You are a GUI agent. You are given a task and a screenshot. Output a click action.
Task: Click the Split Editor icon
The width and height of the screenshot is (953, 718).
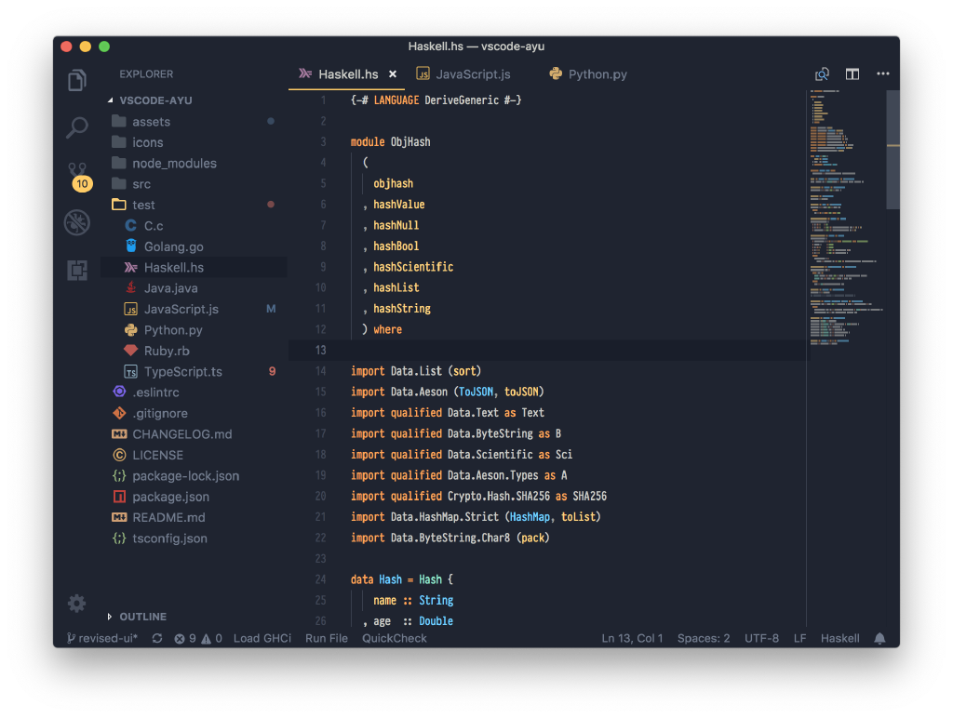[x=852, y=73]
